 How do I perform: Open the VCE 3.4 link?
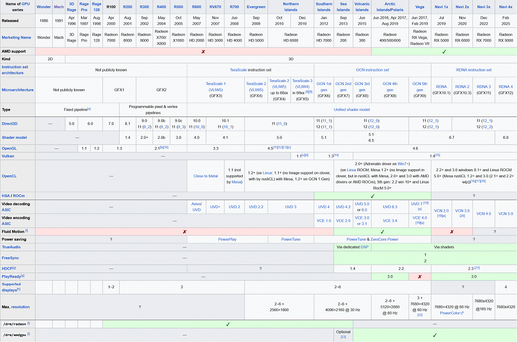tap(390, 221)
